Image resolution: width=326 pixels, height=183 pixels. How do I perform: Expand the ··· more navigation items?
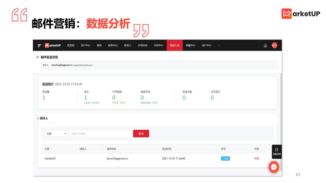click(x=219, y=45)
